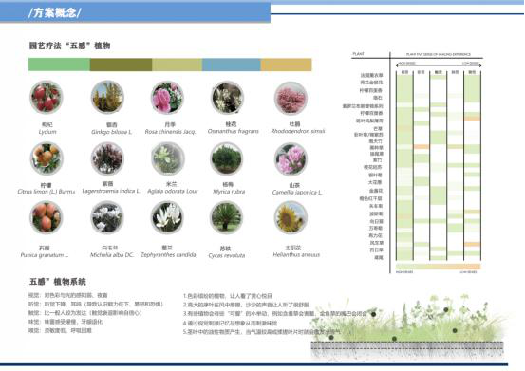The image size is (525, 371).
Task: Open the Michelia alba white flower photo
Action: click(107, 217)
